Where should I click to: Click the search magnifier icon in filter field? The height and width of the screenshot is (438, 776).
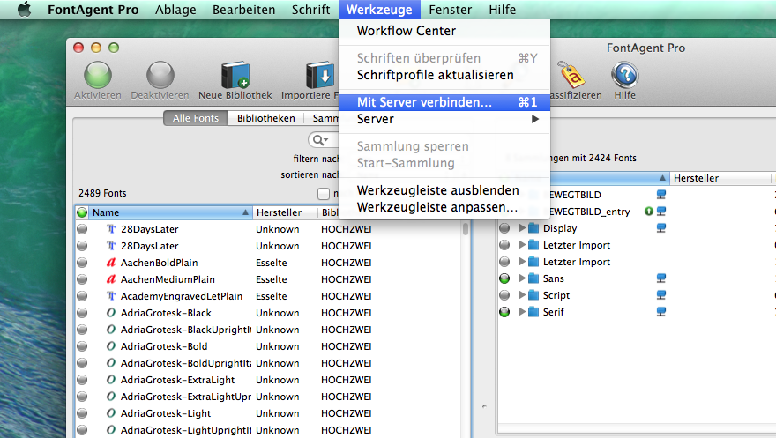(320, 140)
